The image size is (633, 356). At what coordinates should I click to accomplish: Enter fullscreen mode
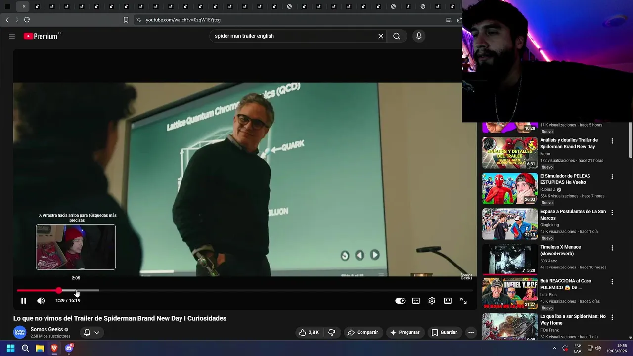coord(463,301)
